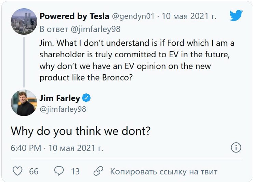
Task: Open tweet info circle icon
Action: point(236,148)
